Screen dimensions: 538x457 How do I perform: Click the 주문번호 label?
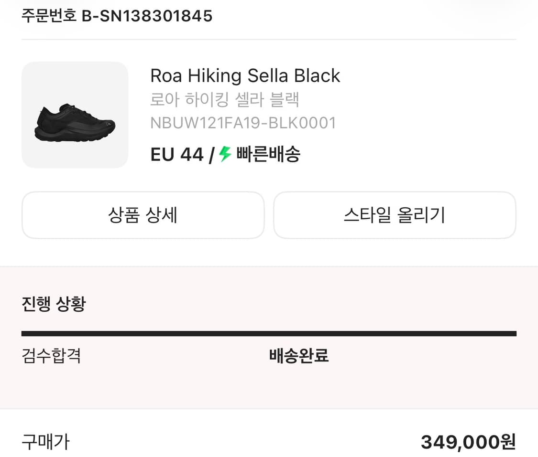coord(47,16)
